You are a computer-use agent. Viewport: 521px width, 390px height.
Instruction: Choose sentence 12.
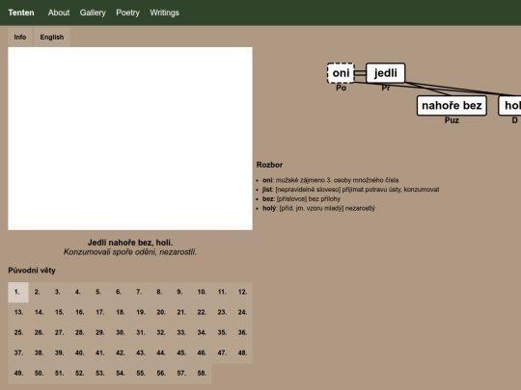242,292
